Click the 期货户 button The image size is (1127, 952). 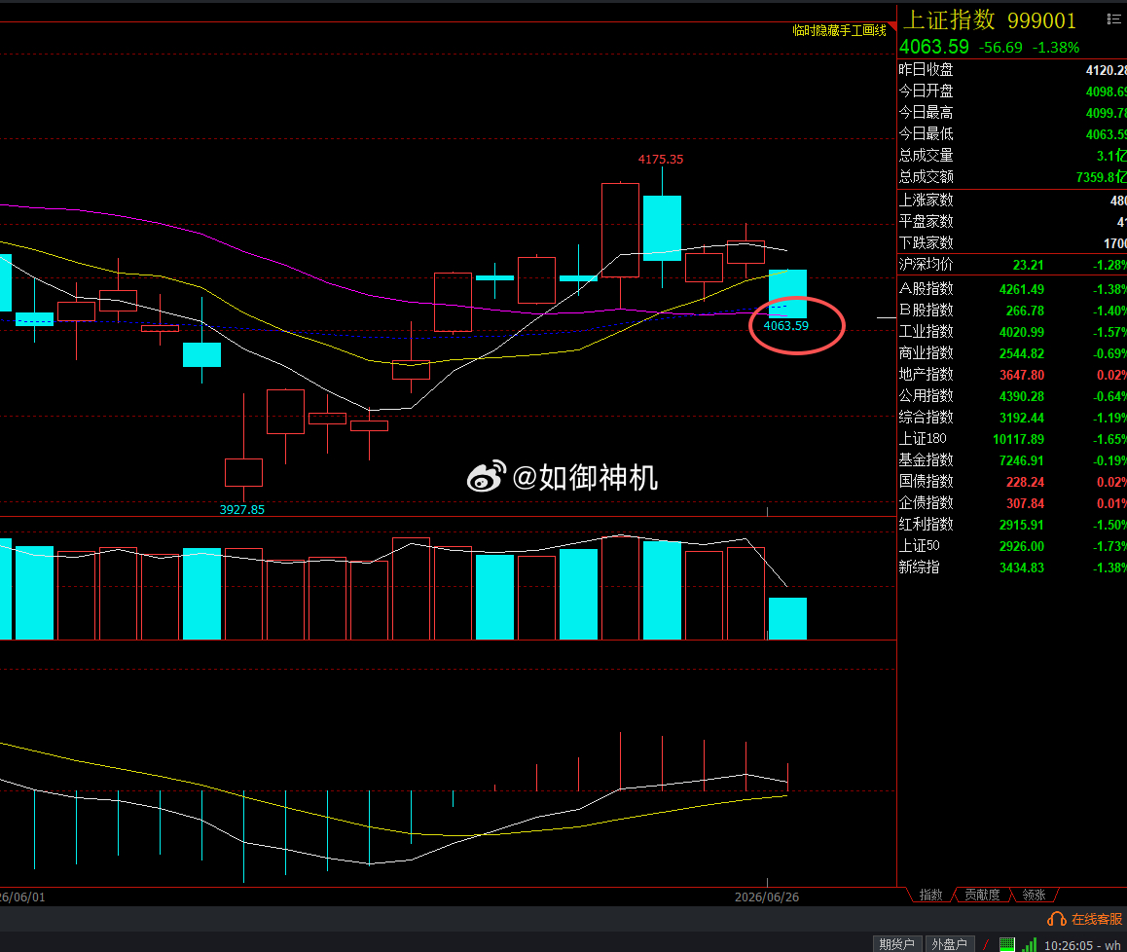(x=896, y=944)
